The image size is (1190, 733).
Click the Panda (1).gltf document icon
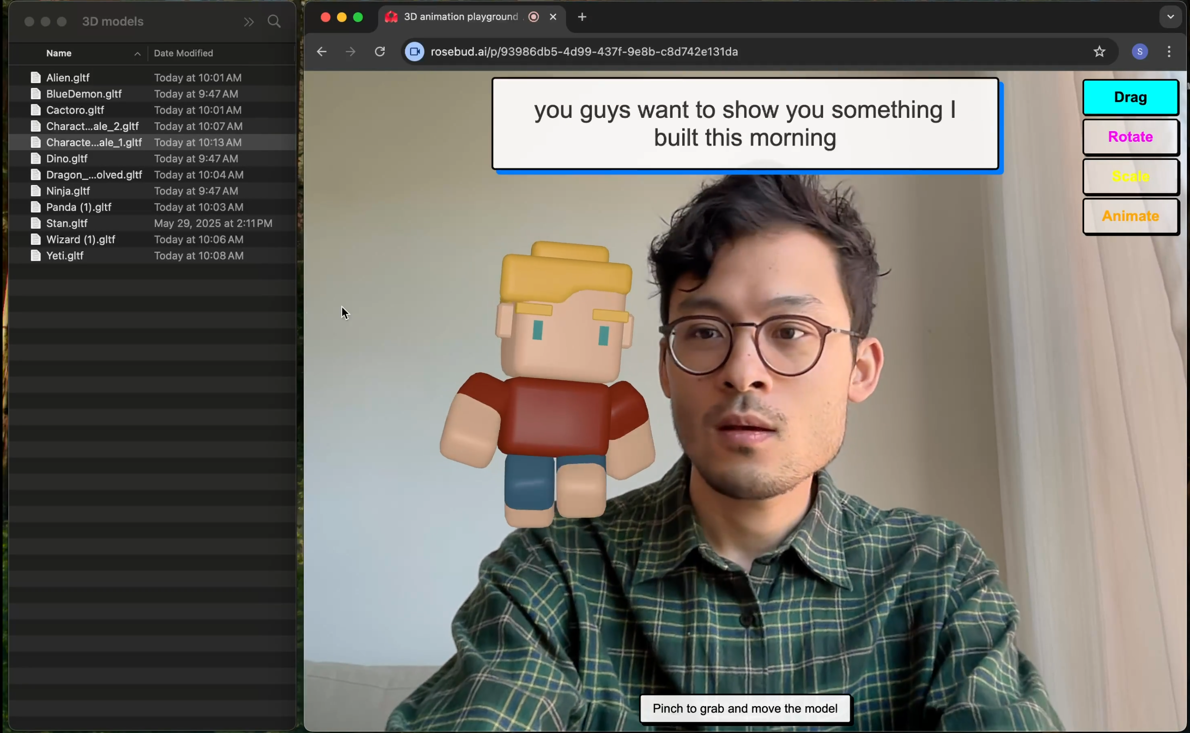point(36,207)
